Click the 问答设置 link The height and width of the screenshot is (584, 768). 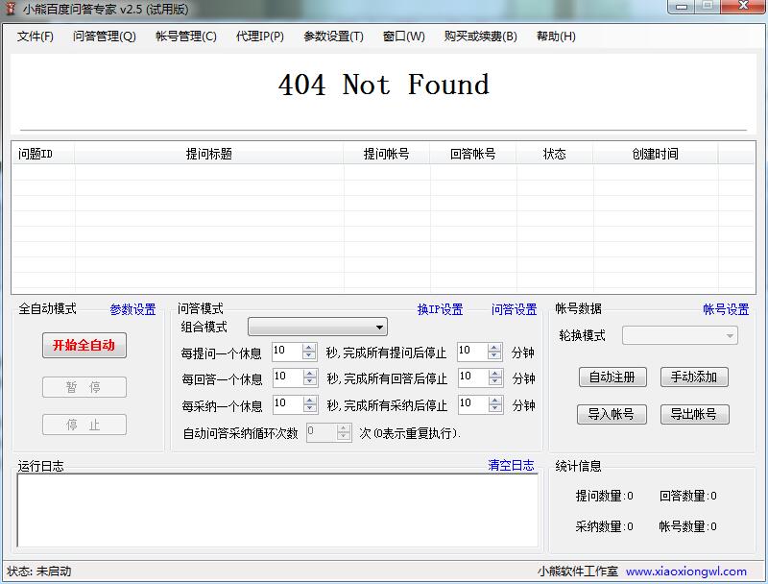click(514, 308)
